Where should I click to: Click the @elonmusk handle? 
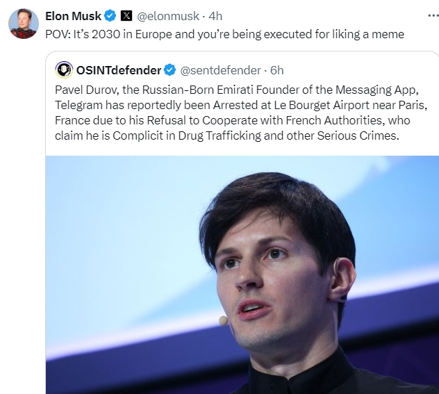(x=169, y=16)
